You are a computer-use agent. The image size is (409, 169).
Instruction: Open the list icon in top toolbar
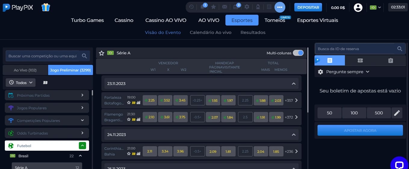coord(269,7)
